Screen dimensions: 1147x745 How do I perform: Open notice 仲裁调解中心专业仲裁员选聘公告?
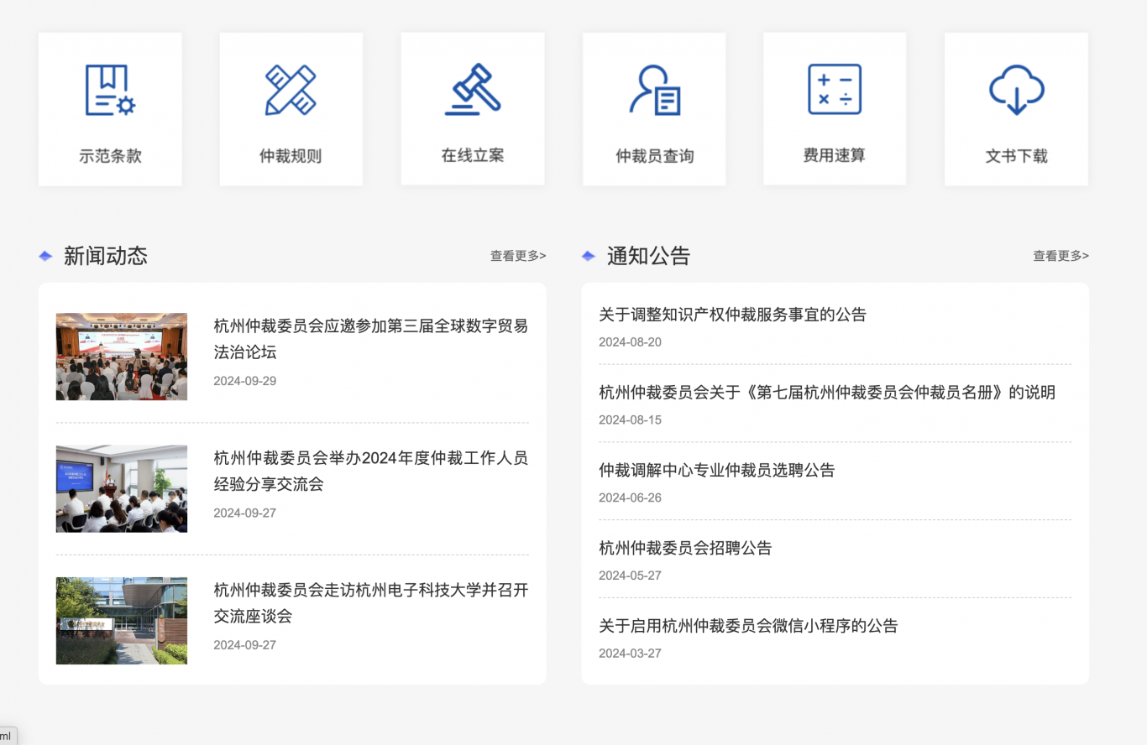[717, 471]
